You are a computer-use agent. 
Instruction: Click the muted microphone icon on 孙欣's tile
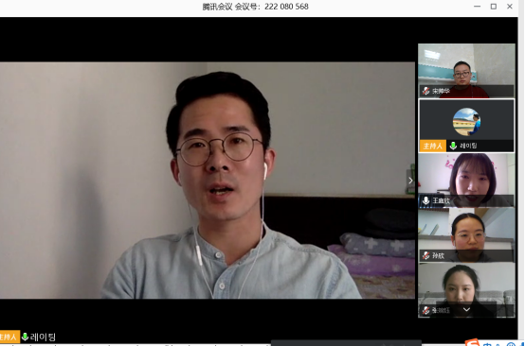click(x=425, y=256)
